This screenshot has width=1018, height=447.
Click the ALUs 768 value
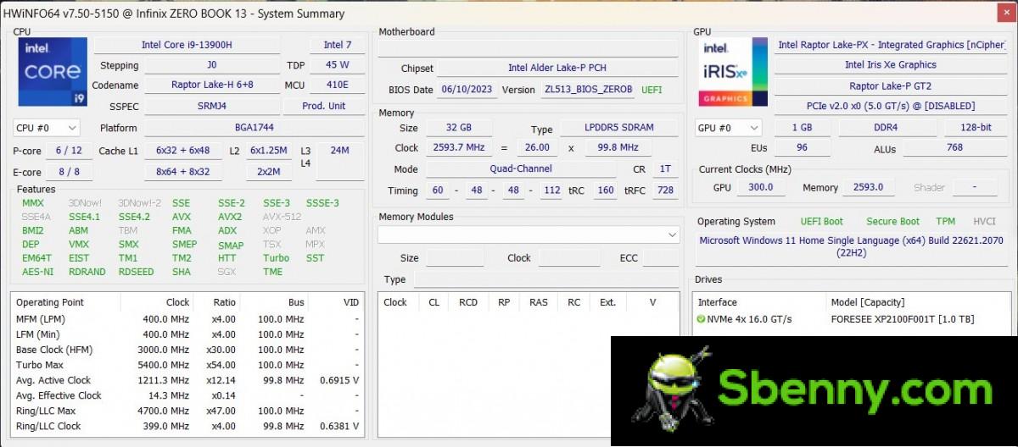click(x=954, y=147)
